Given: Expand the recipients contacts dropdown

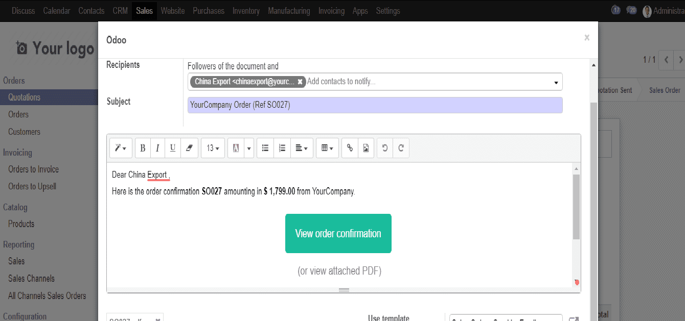Looking at the screenshot, I should coord(556,83).
